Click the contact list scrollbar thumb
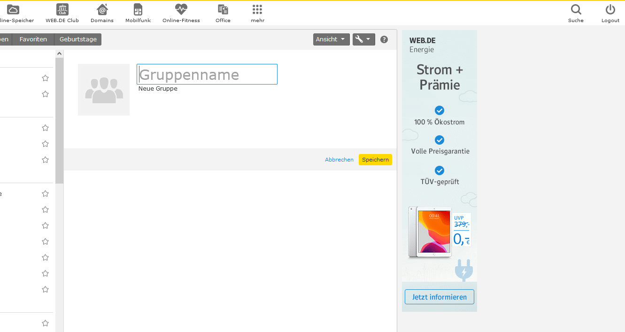625x332 pixels. [60, 121]
